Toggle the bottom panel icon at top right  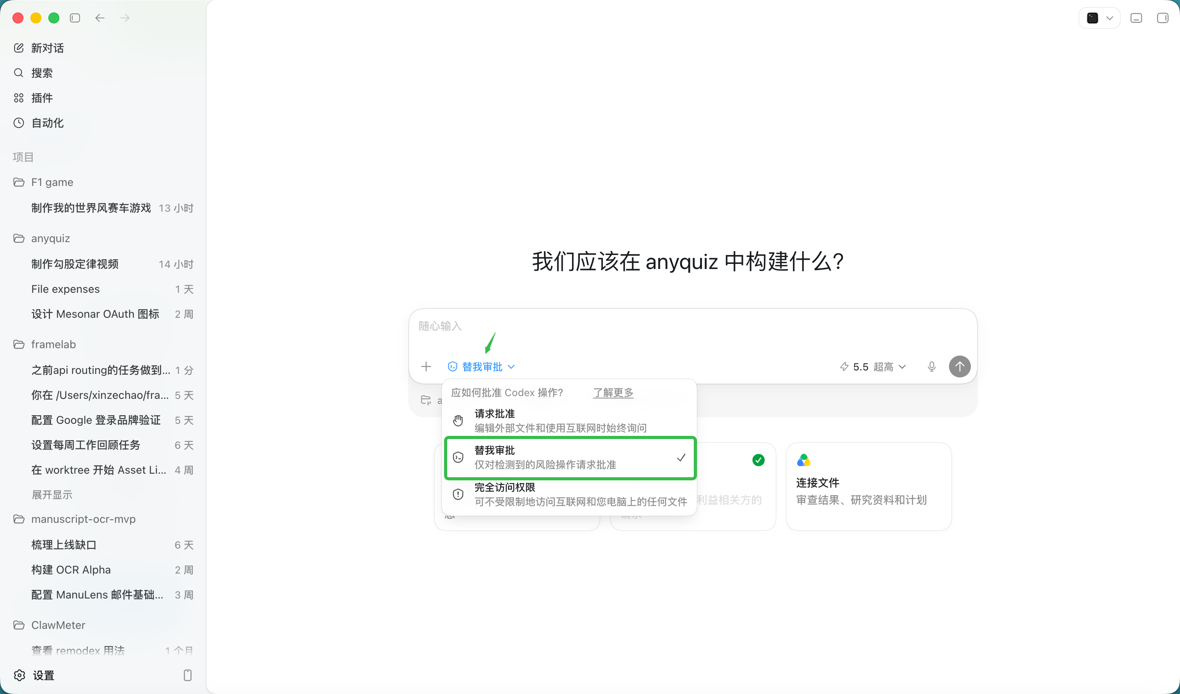point(1136,18)
